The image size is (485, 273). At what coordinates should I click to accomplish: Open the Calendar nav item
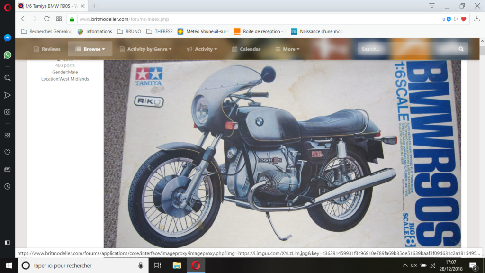tap(246, 49)
